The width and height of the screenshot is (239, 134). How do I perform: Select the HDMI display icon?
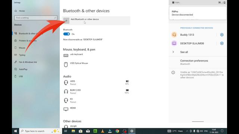coord(66,109)
